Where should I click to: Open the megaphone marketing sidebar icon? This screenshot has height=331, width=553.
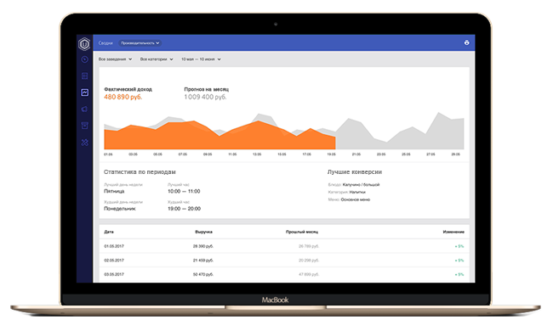click(x=84, y=109)
